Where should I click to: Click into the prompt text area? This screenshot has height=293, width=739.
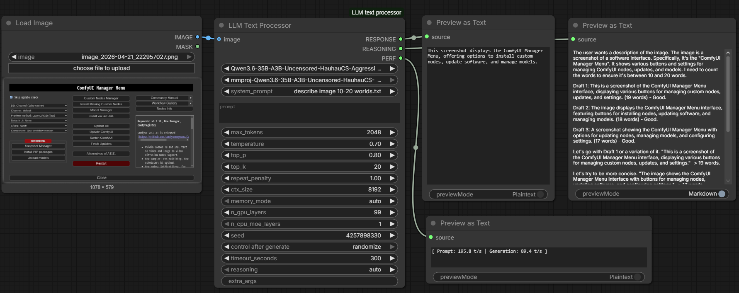pos(309,113)
